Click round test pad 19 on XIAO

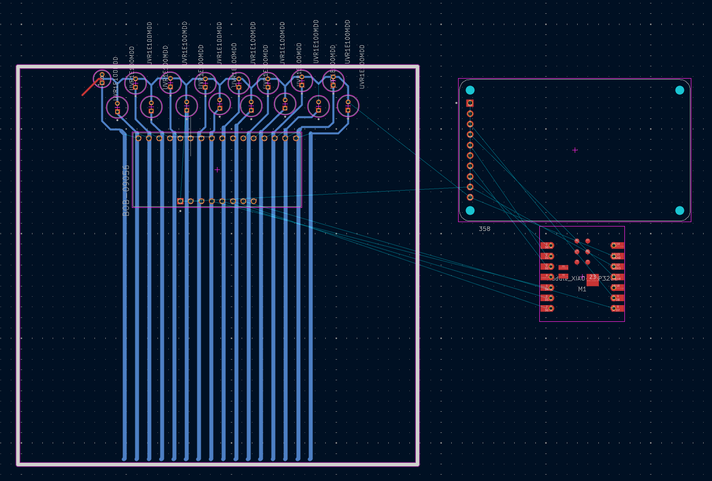click(577, 262)
